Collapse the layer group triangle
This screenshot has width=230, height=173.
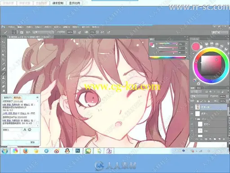[196, 119]
